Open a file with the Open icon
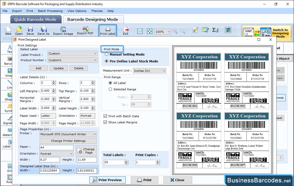The width and height of the screenshot is (294, 186). pyautogui.click(x=19, y=31)
